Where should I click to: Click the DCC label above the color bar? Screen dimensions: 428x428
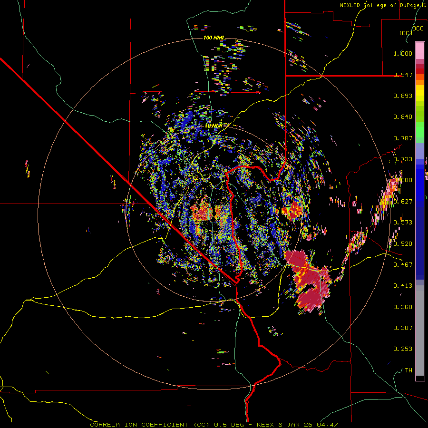tap(418, 29)
